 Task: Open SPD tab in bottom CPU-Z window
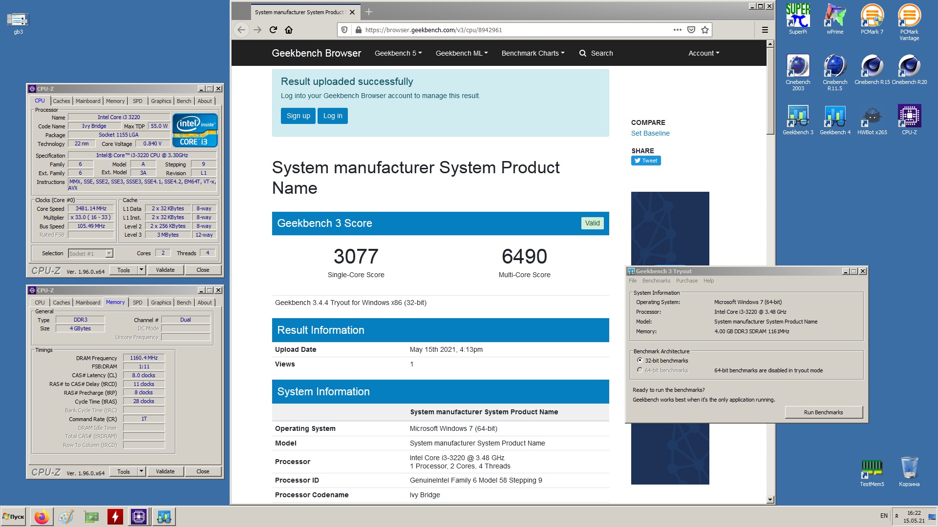tap(138, 303)
